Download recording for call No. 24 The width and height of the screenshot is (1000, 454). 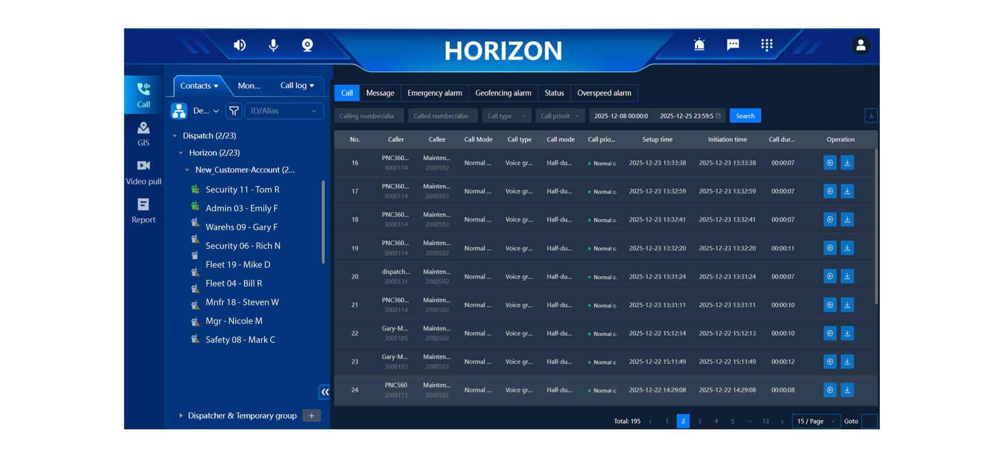847,390
